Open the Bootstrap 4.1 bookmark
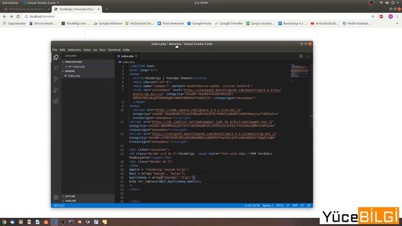This screenshot has width=402, height=226. coord(292,23)
